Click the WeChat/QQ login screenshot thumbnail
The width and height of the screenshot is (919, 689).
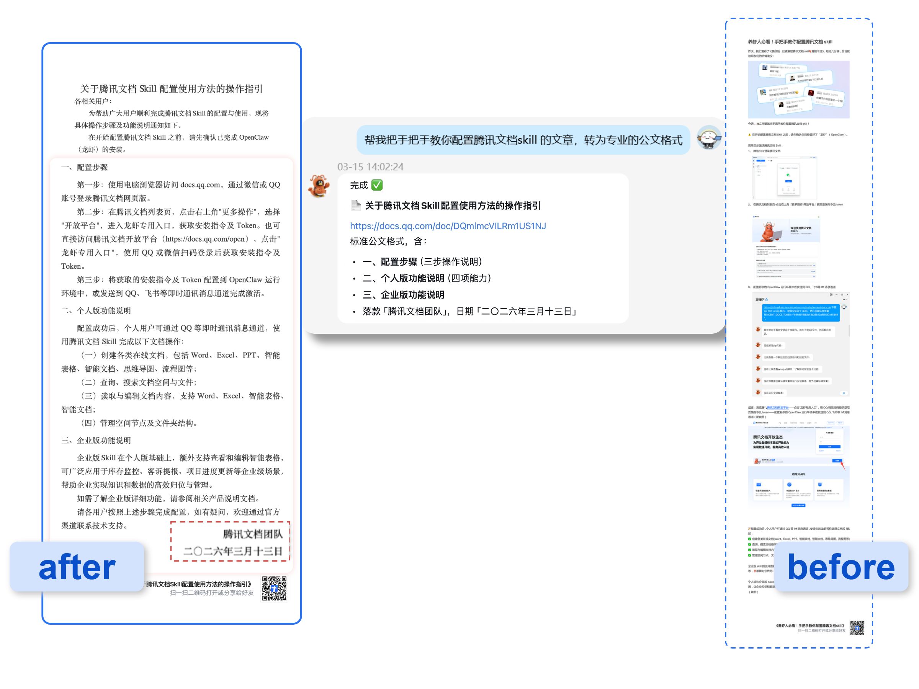pyautogui.click(x=784, y=177)
